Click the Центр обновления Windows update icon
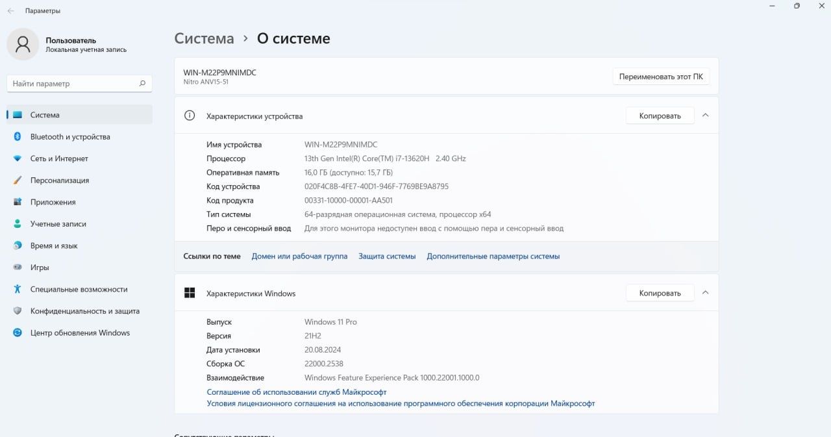The image size is (831, 437). click(x=18, y=332)
